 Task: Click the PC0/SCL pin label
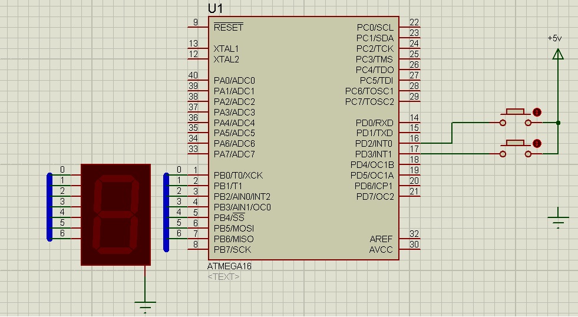(375, 28)
